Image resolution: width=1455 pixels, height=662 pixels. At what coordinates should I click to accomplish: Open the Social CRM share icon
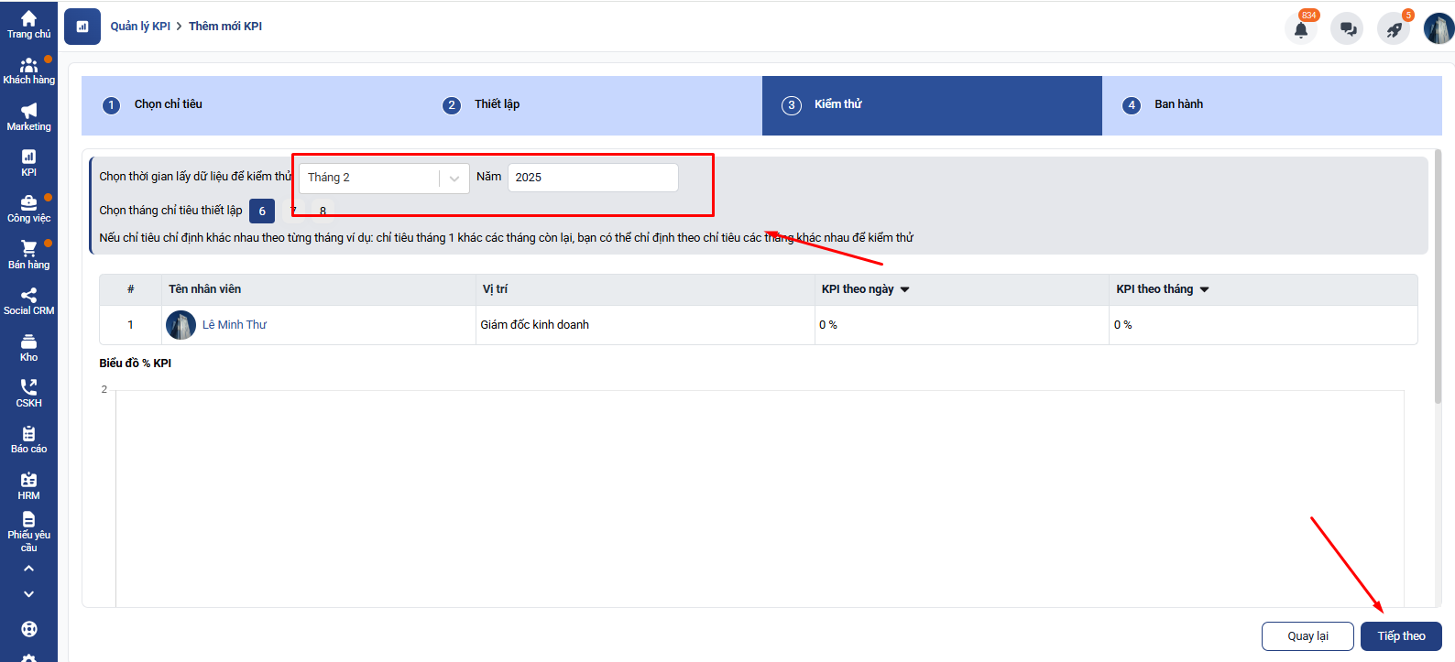(28, 300)
